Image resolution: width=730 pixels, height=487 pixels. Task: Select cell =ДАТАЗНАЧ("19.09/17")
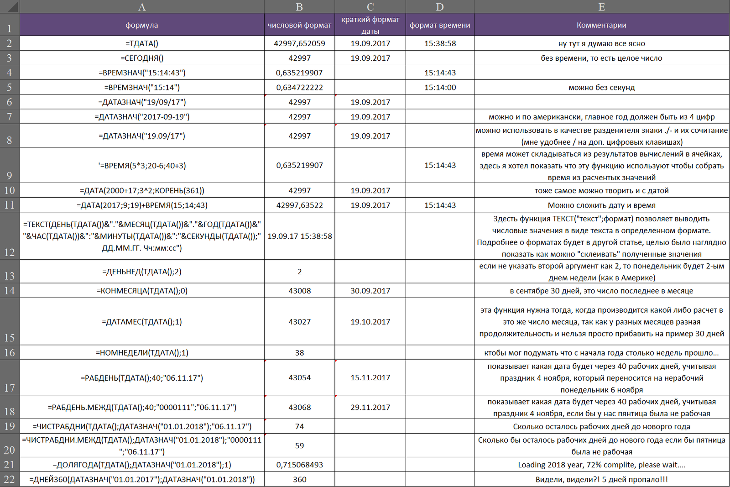[x=142, y=136]
